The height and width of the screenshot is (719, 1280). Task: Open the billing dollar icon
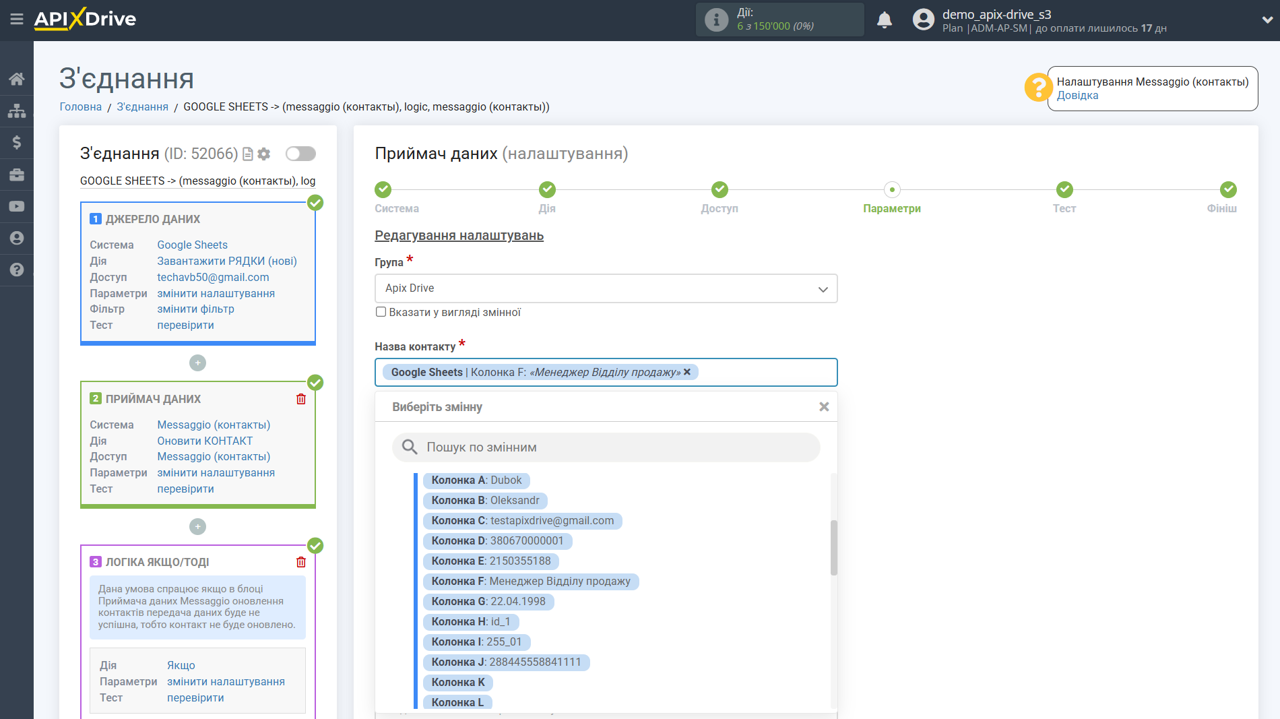click(x=17, y=142)
